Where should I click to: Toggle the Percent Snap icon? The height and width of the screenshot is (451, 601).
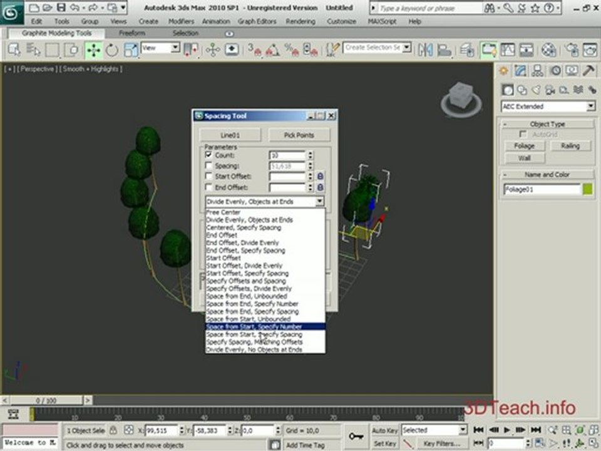tap(292, 50)
